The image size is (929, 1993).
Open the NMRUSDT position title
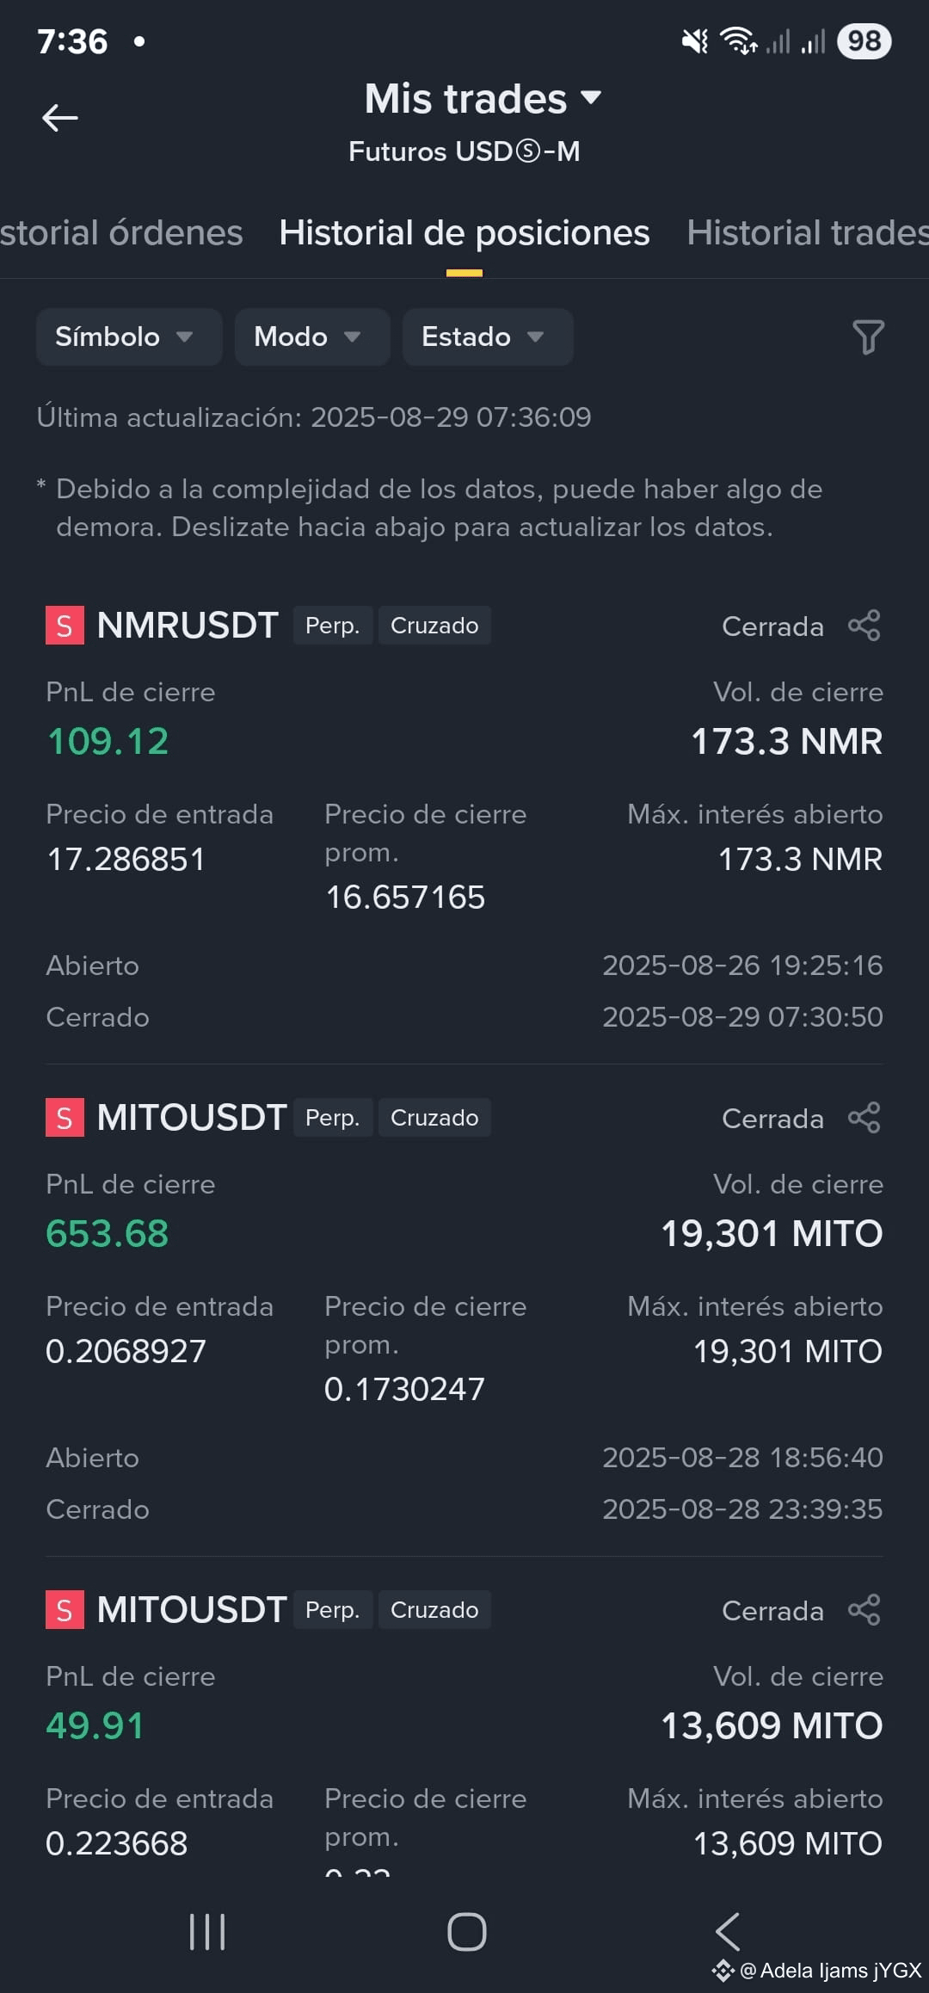click(x=188, y=626)
